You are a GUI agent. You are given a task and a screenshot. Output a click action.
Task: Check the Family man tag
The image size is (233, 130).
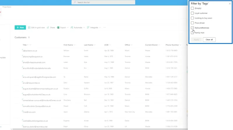(192, 33)
